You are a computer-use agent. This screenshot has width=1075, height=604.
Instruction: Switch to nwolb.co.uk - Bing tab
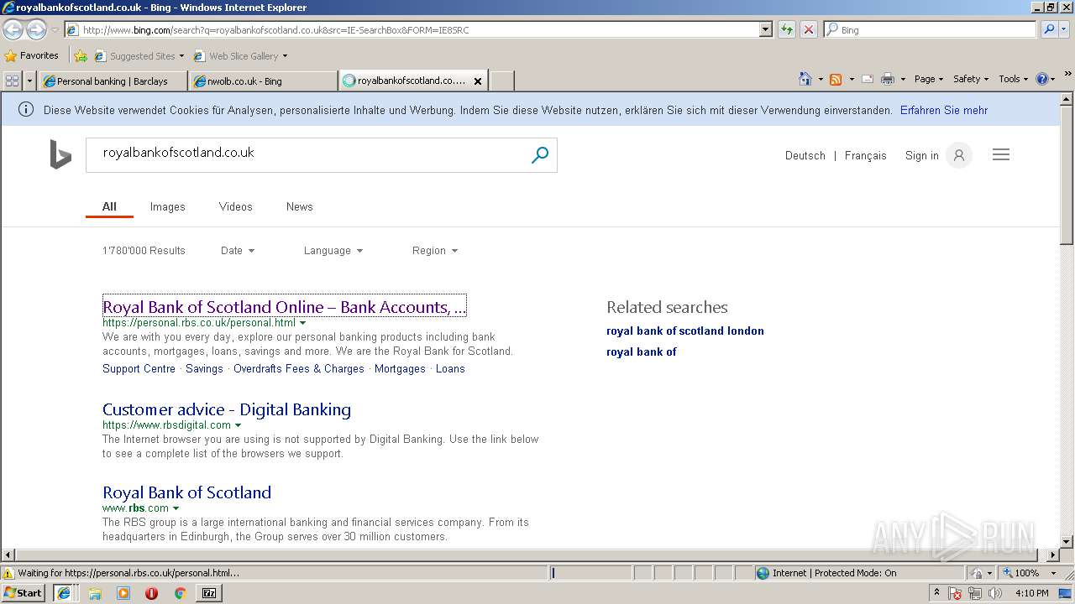click(262, 81)
